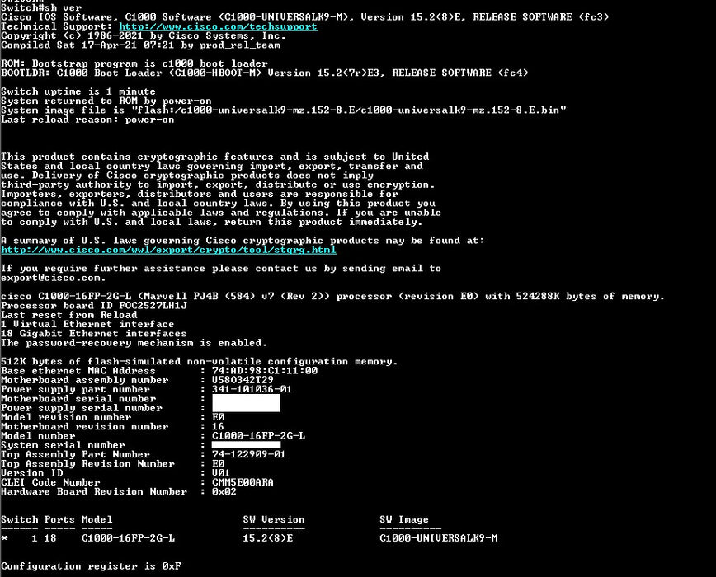Click Processor board ID FOC2527LH1J
The height and width of the screenshot is (577, 716).
click(93, 306)
